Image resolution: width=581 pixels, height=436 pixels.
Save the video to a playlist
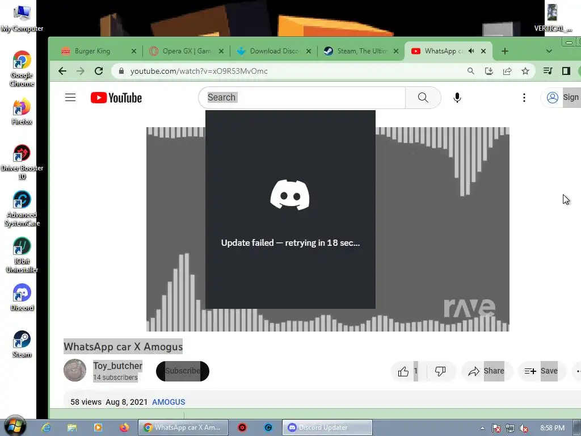pos(541,371)
